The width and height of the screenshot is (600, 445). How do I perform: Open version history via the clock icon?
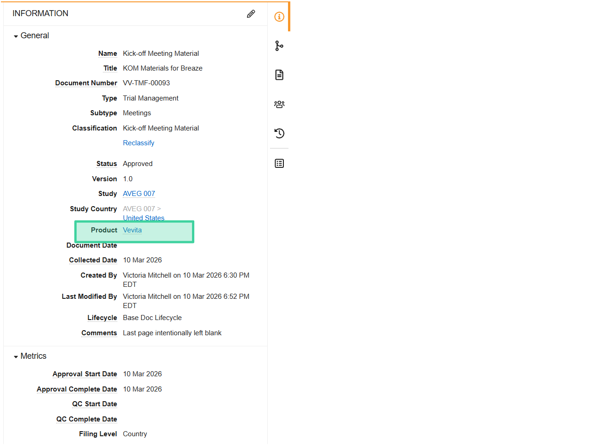[x=279, y=133]
